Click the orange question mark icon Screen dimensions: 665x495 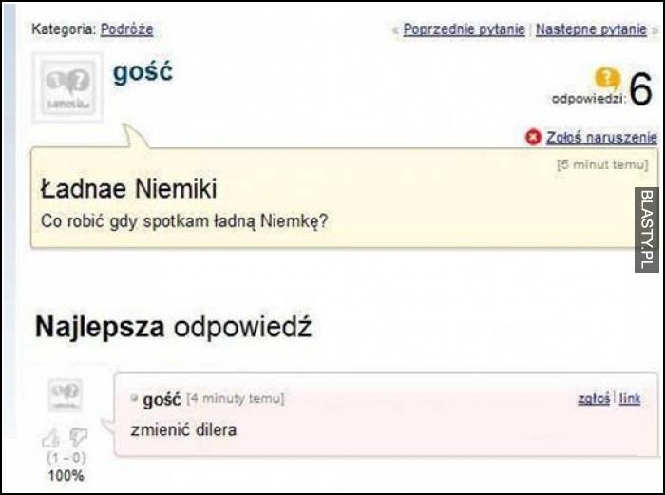coord(606,78)
